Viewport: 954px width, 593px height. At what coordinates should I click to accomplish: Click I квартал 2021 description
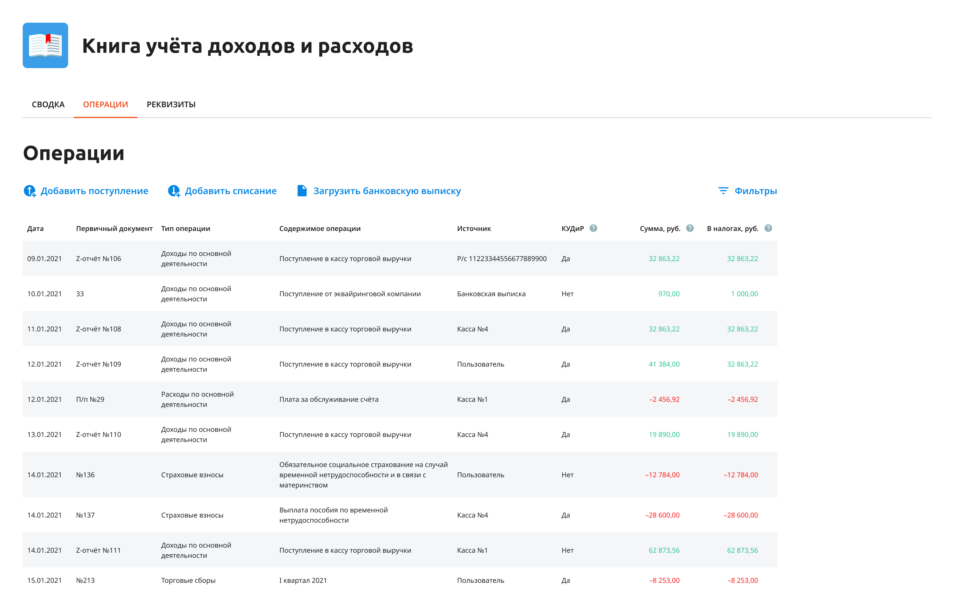pyautogui.click(x=303, y=581)
